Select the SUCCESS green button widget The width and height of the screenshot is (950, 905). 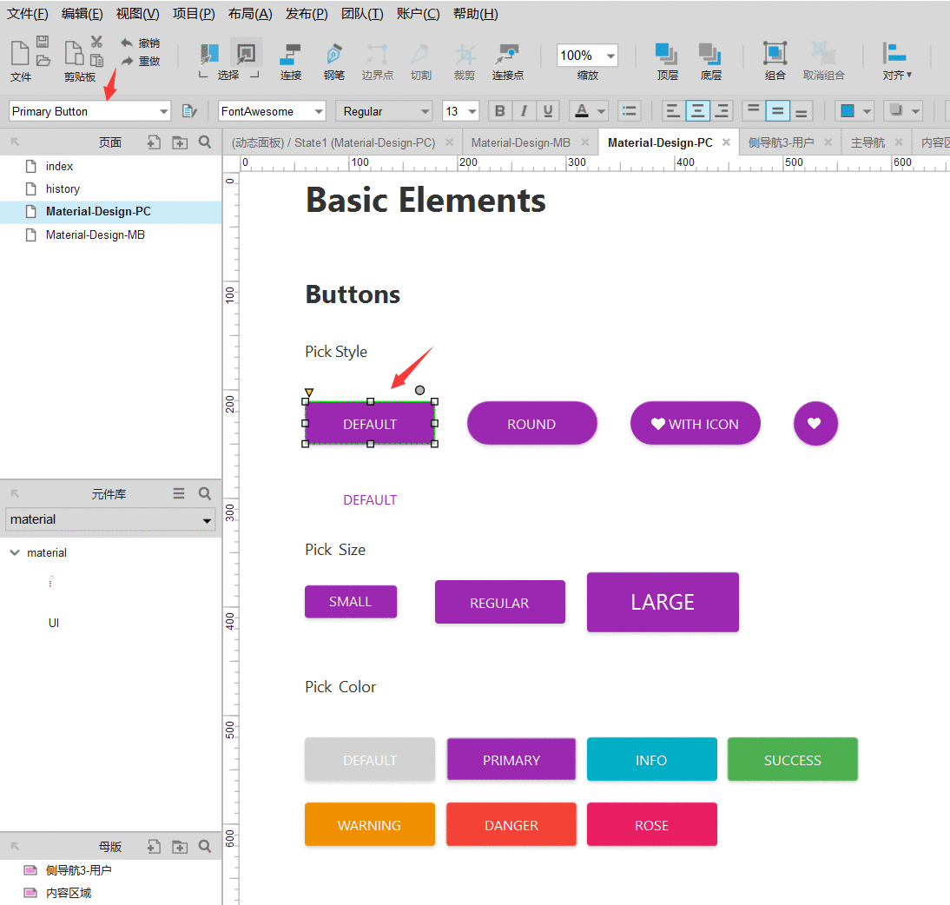point(793,759)
